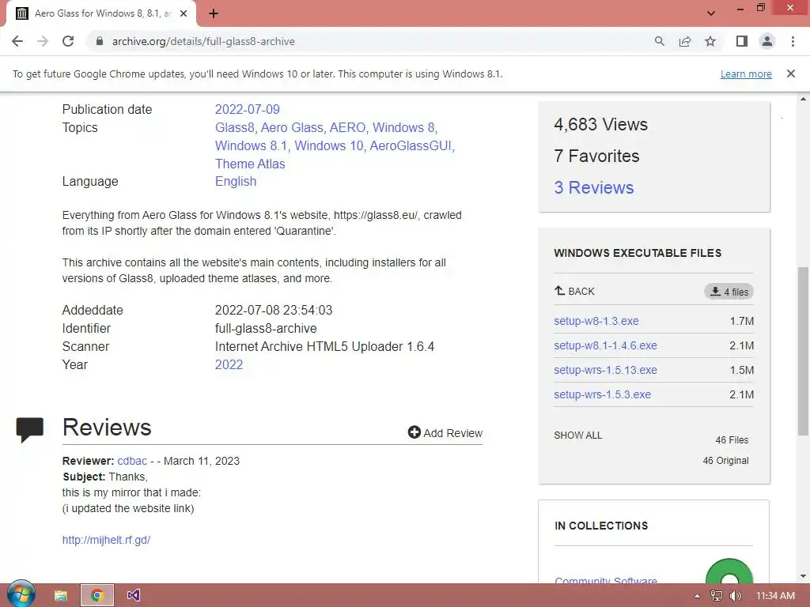Click the page vertical scrollbar thumb

click(804, 351)
